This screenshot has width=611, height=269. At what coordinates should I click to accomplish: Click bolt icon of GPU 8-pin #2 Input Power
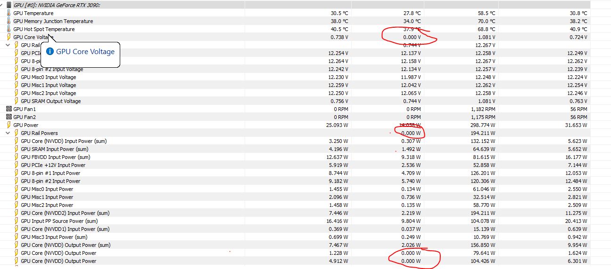tap(17, 181)
